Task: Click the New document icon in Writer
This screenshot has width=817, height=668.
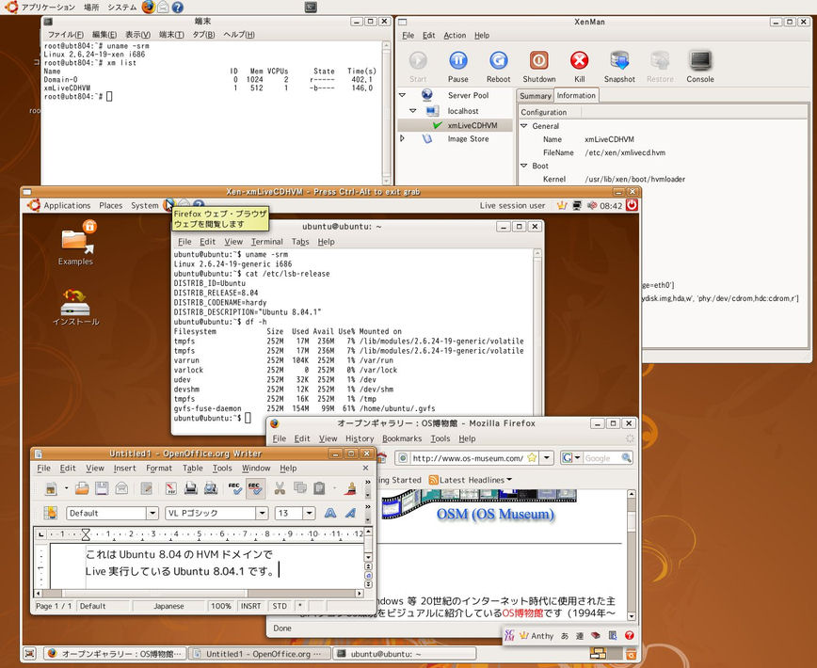Action: tap(51, 488)
